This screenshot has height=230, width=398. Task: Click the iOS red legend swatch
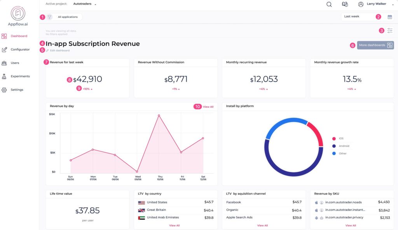click(334, 139)
